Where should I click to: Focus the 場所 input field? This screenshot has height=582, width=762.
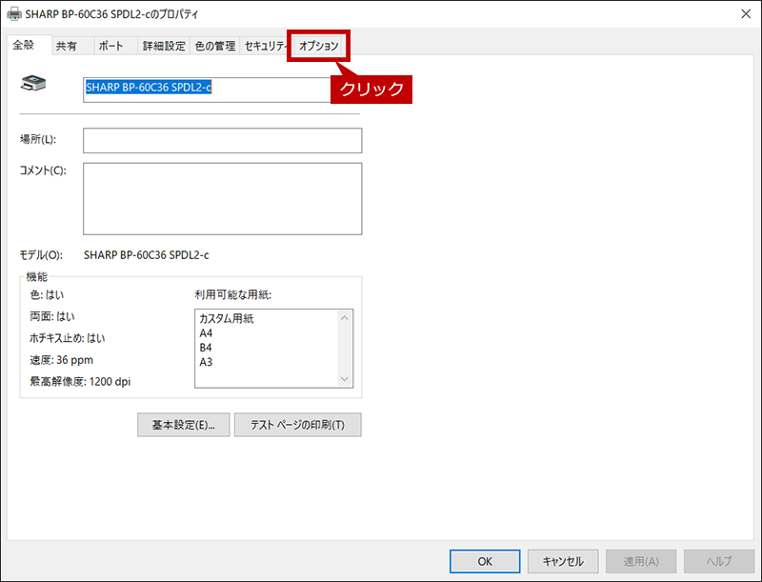click(222, 140)
